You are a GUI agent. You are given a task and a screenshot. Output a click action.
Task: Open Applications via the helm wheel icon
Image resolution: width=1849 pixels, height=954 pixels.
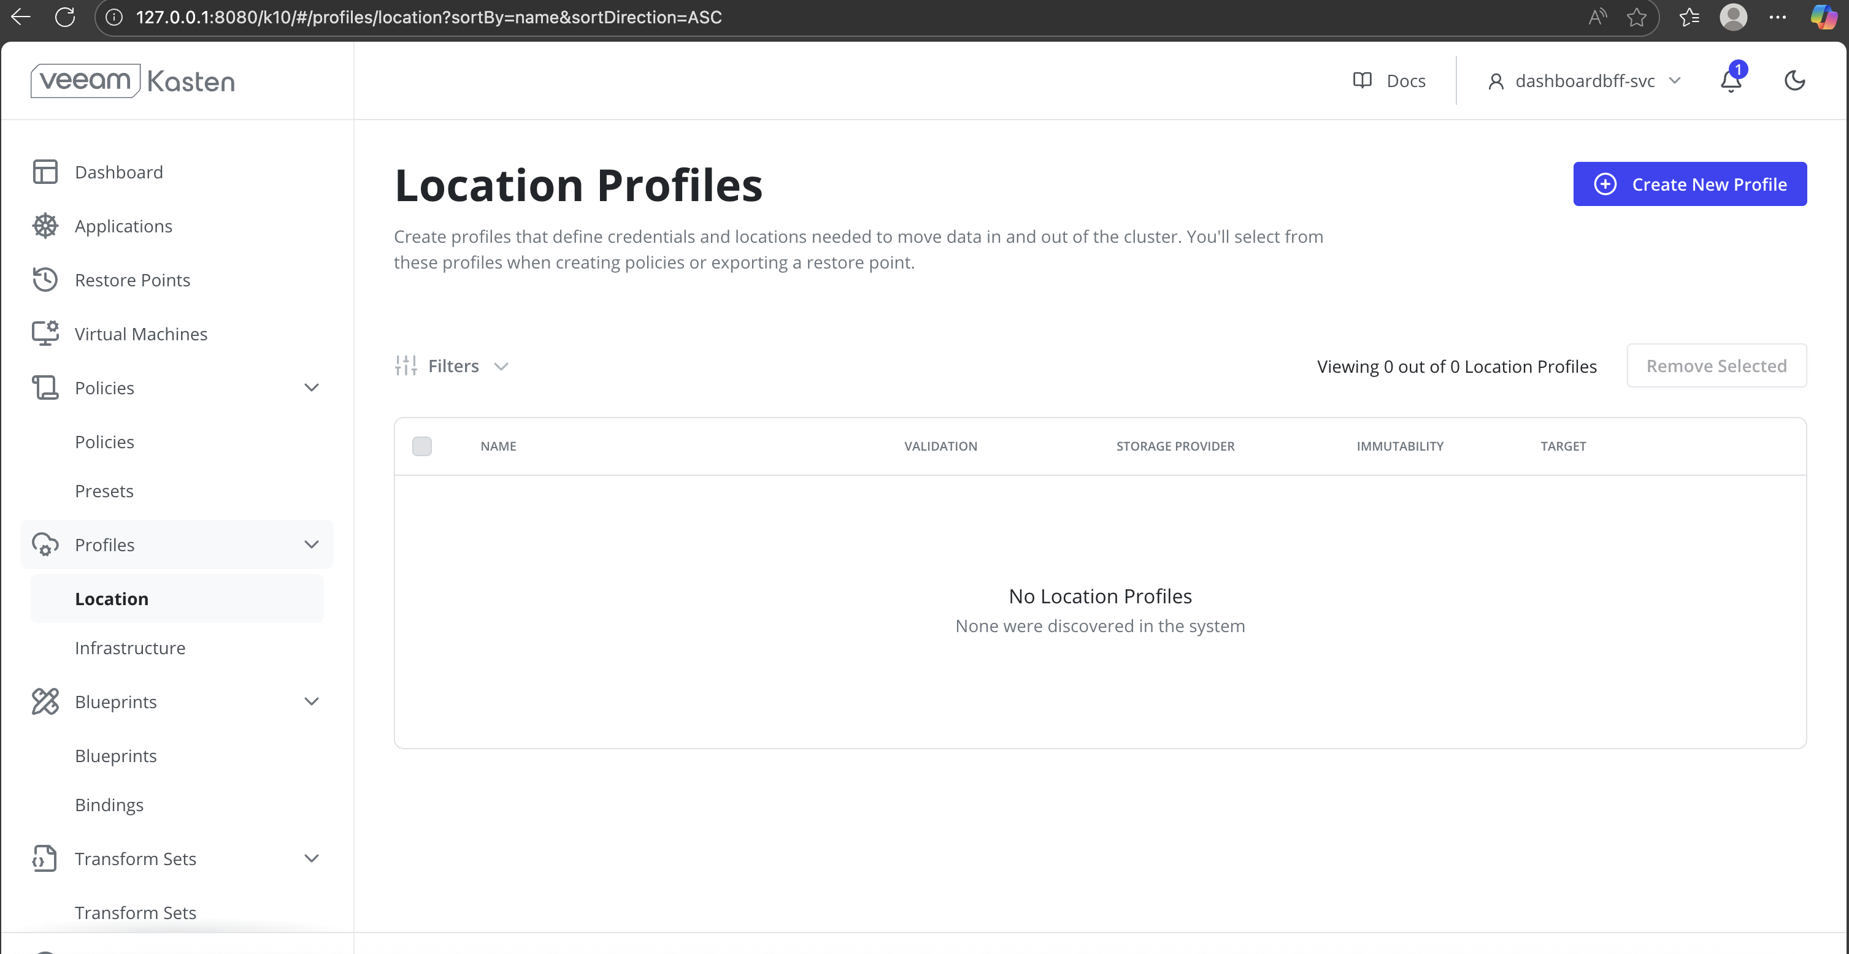click(x=45, y=226)
